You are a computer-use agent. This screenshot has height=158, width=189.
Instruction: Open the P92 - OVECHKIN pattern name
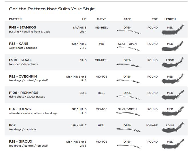(23, 76)
